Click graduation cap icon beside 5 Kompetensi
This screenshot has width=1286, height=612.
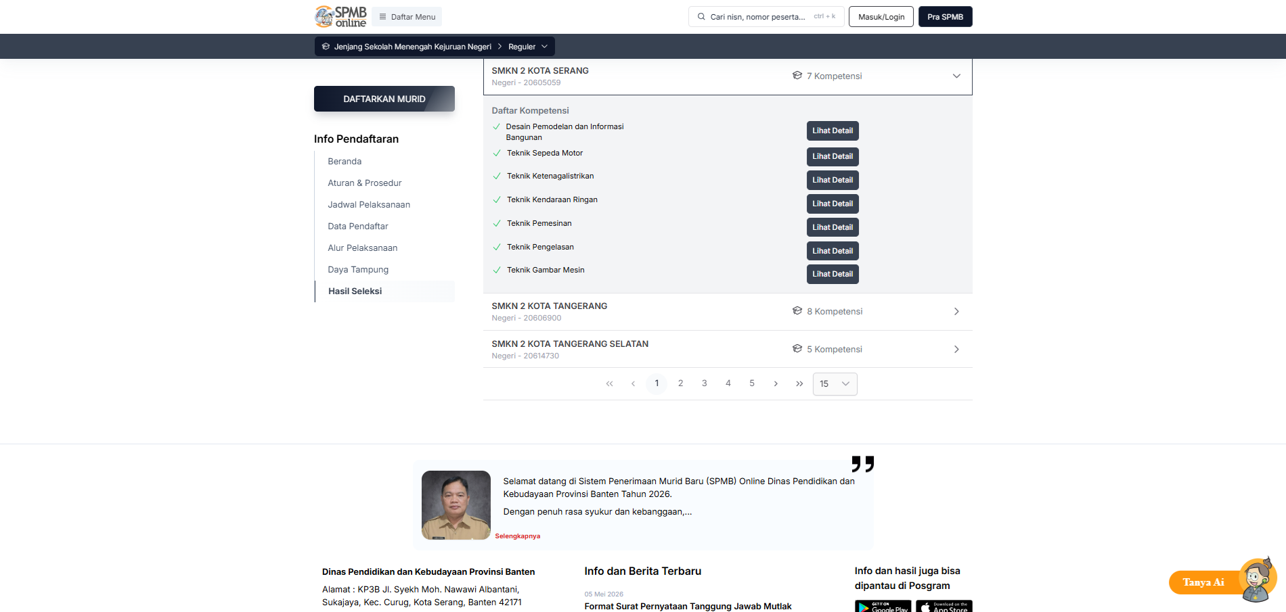click(x=797, y=348)
